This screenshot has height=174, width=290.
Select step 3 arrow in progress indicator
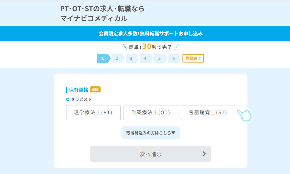[131, 58]
